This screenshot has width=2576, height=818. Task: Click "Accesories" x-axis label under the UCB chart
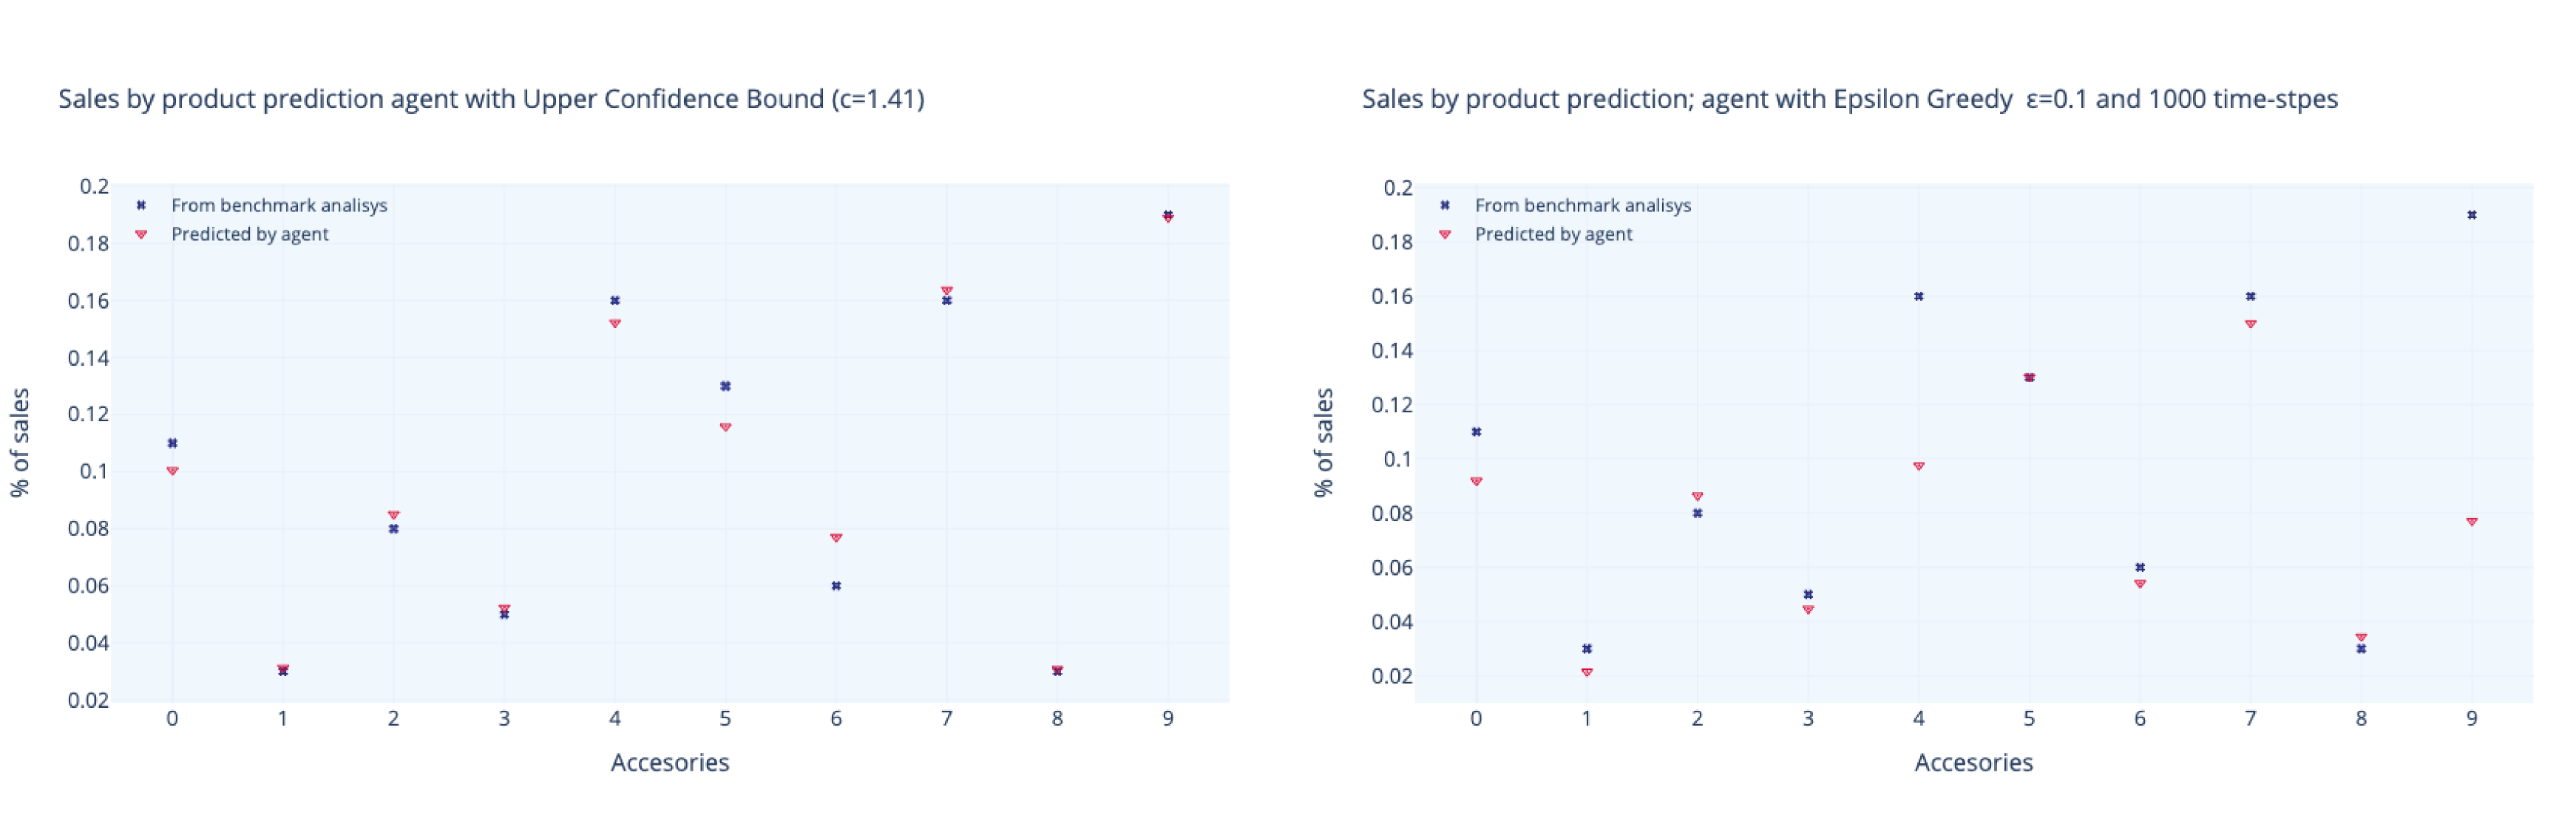point(670,762)
